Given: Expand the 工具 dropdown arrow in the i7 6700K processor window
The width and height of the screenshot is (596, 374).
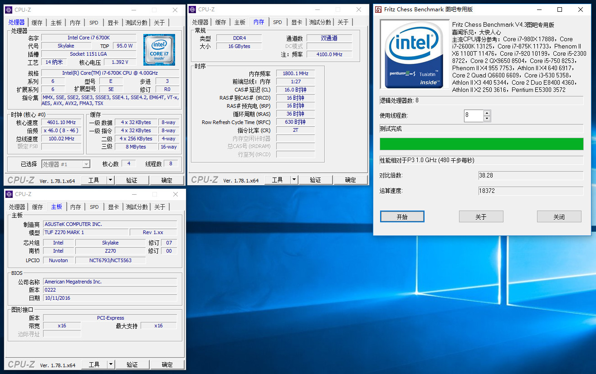Looking at the screenshot, I should click(x=110, y=180).
